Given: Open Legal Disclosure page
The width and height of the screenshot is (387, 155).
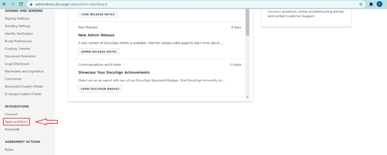Looking at the screenshot, I should (17, 64).
